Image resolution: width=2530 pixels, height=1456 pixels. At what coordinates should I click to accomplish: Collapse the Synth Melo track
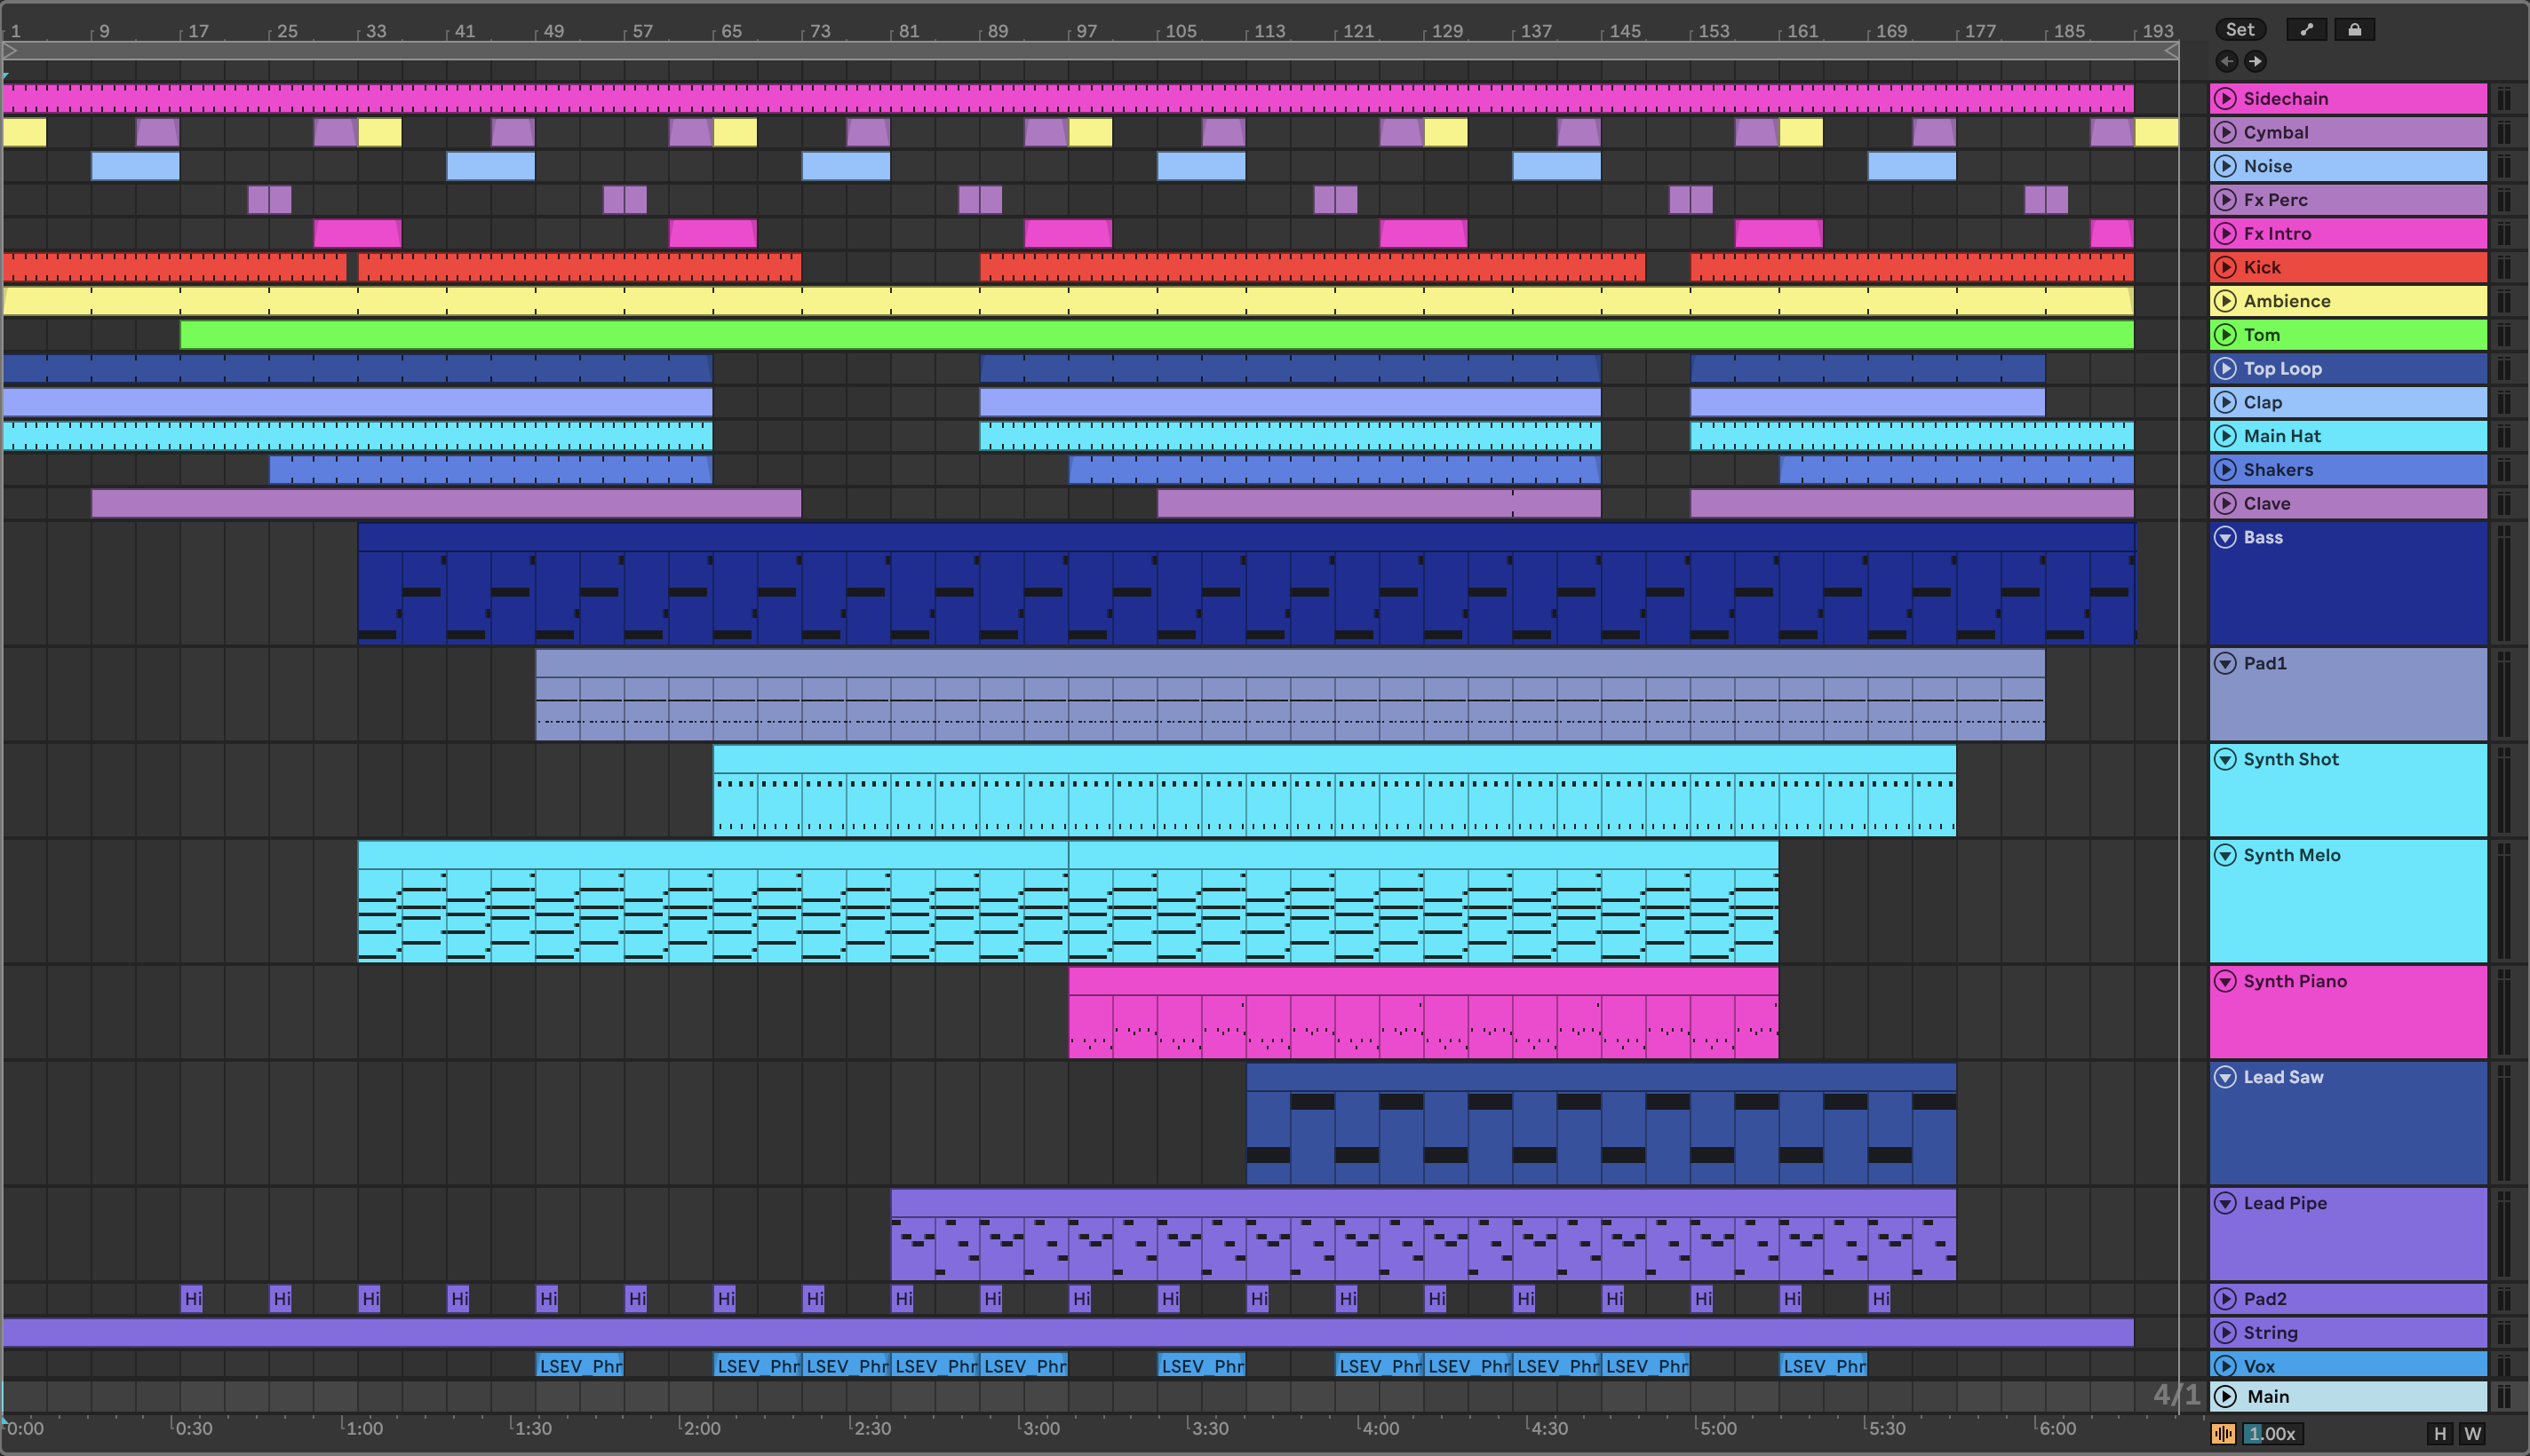coord(2225,855)
